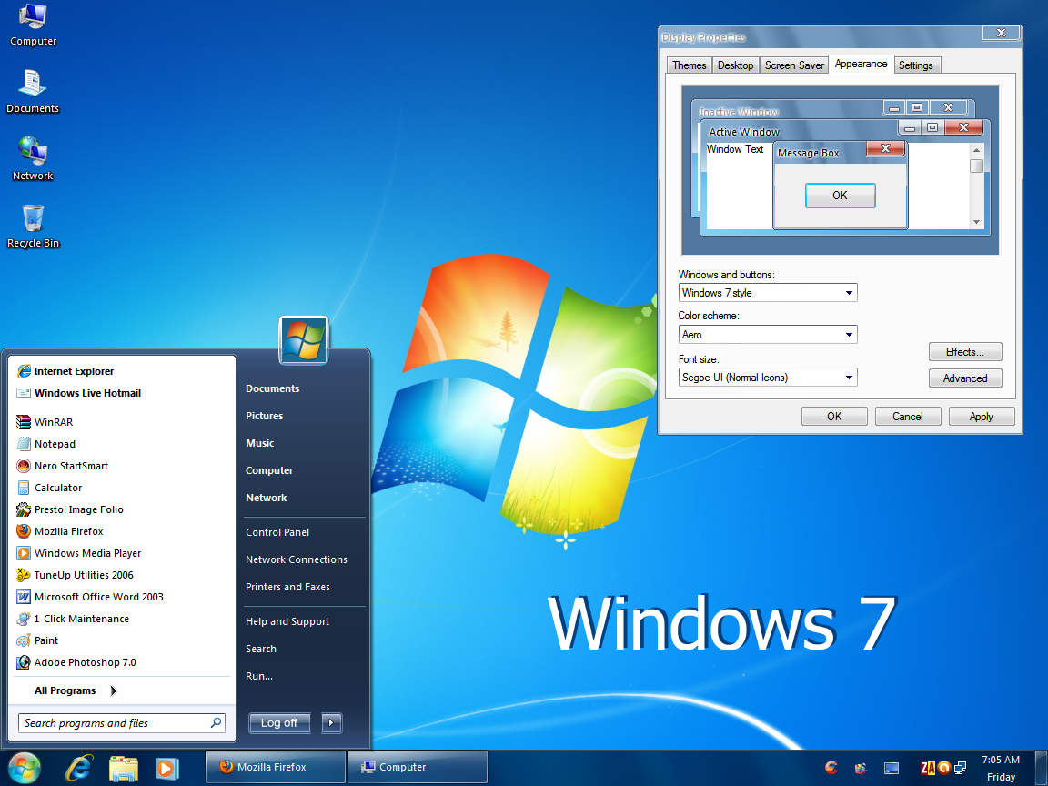The height and width of the screenshot is (786, 1048).
Task: Click the Search programs and files field
Action: click(x=114, y=723)
